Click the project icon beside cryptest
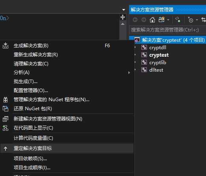Viewport: 206px width, 176px height. pyautogui.click(x=144, y=55)
